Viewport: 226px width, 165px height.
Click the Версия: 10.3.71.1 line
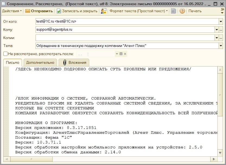coord(38,142)
